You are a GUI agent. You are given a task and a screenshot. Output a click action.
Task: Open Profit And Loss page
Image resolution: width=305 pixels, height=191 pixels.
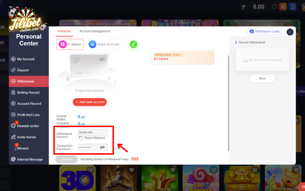[x=29, y=115]
